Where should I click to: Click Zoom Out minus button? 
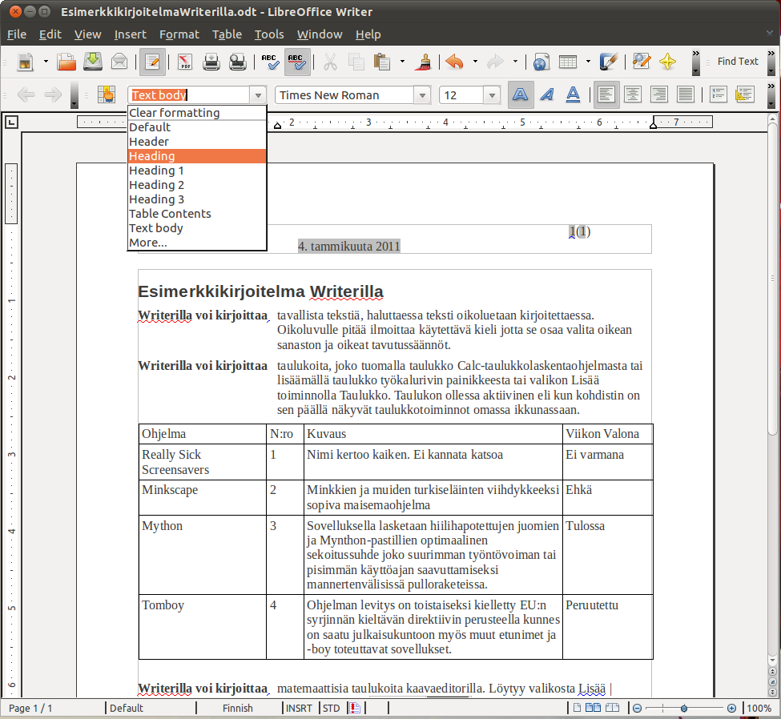637,708
